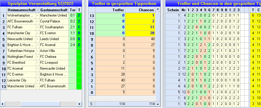Click the Treffer value 40 in row 2
Viewport: 261px width, 108px height.
pyautogui.click(x=110, y=80)
